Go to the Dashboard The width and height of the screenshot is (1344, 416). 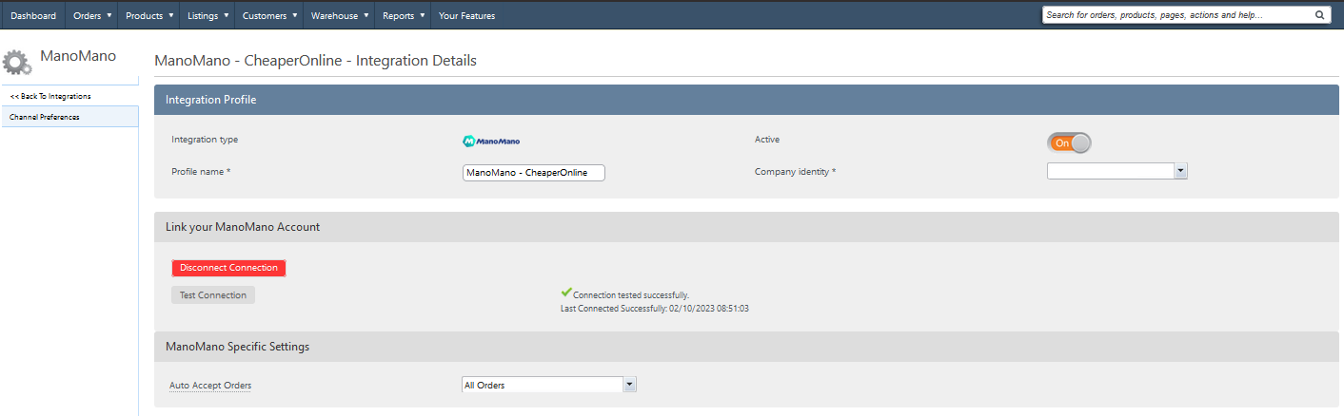pyautogui.click(x=33, y=15)
